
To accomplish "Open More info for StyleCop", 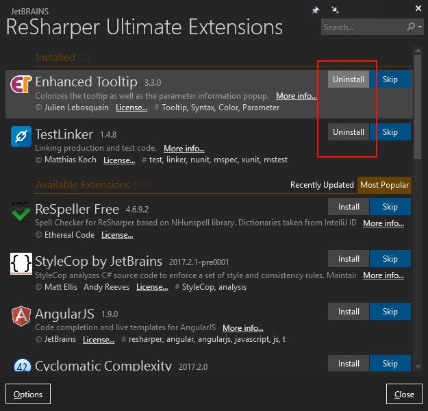I will coord(383,275).
